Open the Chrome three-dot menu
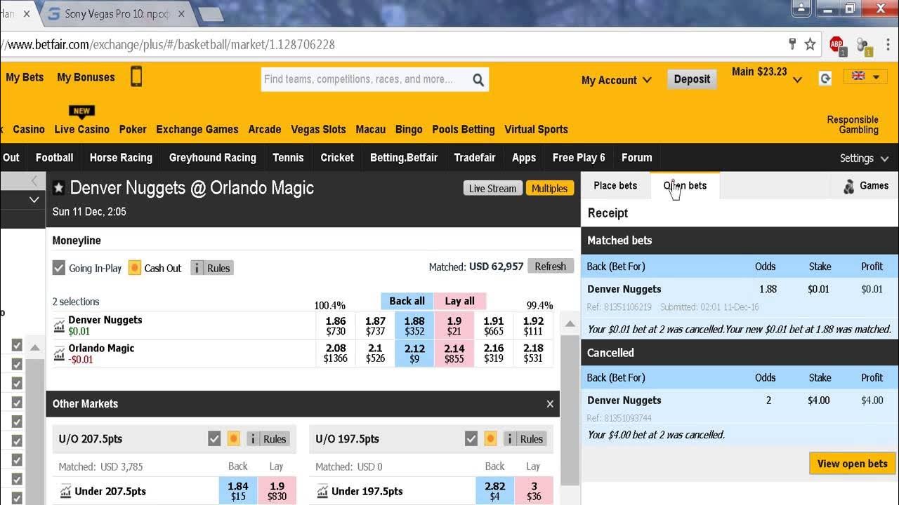 [x=888, y=44]
